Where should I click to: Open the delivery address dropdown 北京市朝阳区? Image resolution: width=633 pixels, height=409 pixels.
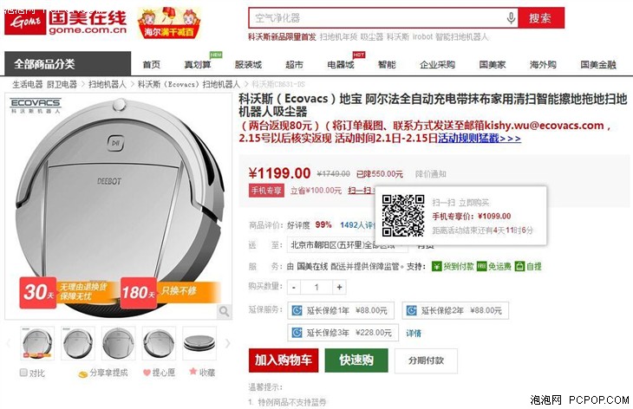coord(348,245)
